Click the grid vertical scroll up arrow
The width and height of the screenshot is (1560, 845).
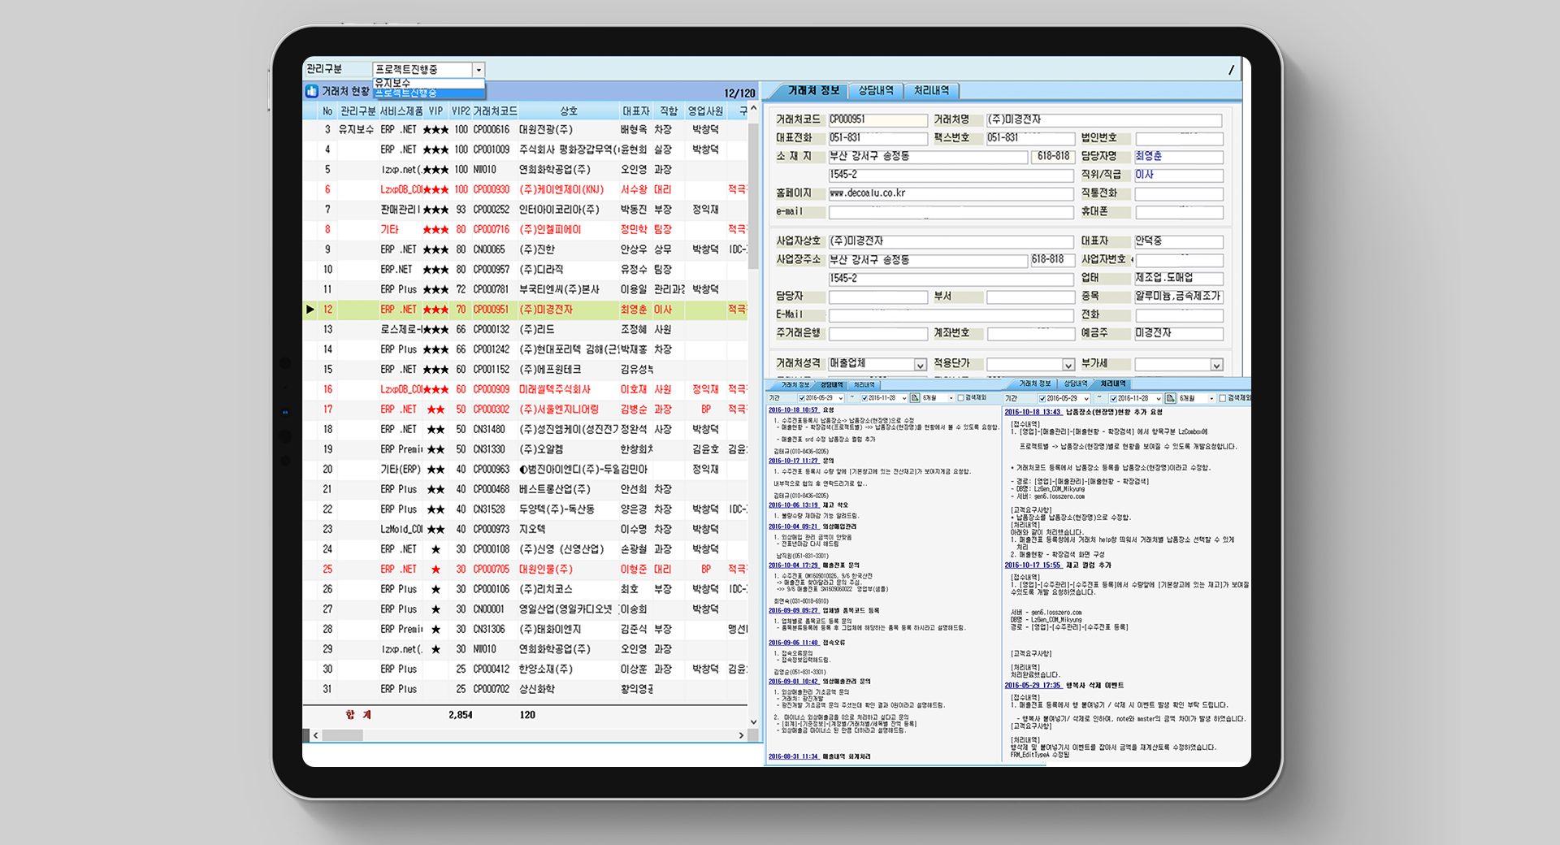tap(753, 109)
